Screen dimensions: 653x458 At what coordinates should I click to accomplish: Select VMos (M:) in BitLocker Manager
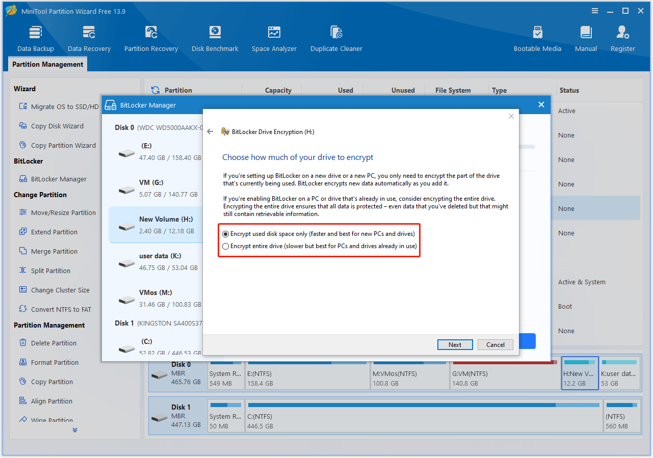[155, 299]
